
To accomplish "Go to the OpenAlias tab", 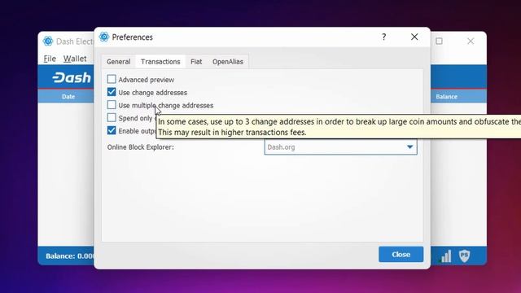I will [x=228, y=62].
